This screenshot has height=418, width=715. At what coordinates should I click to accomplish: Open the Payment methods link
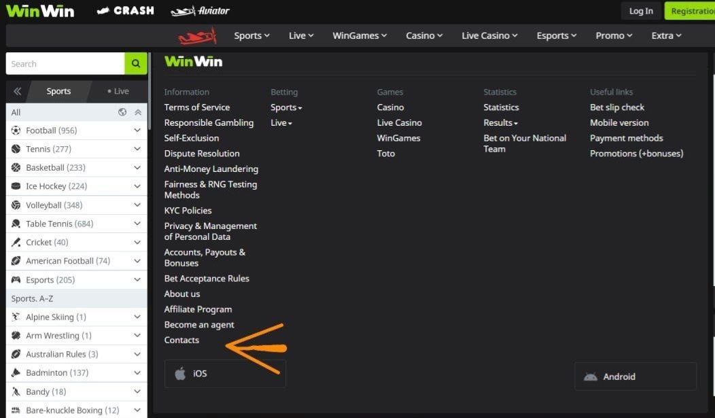pyautogui.click(x=626, y=138)
